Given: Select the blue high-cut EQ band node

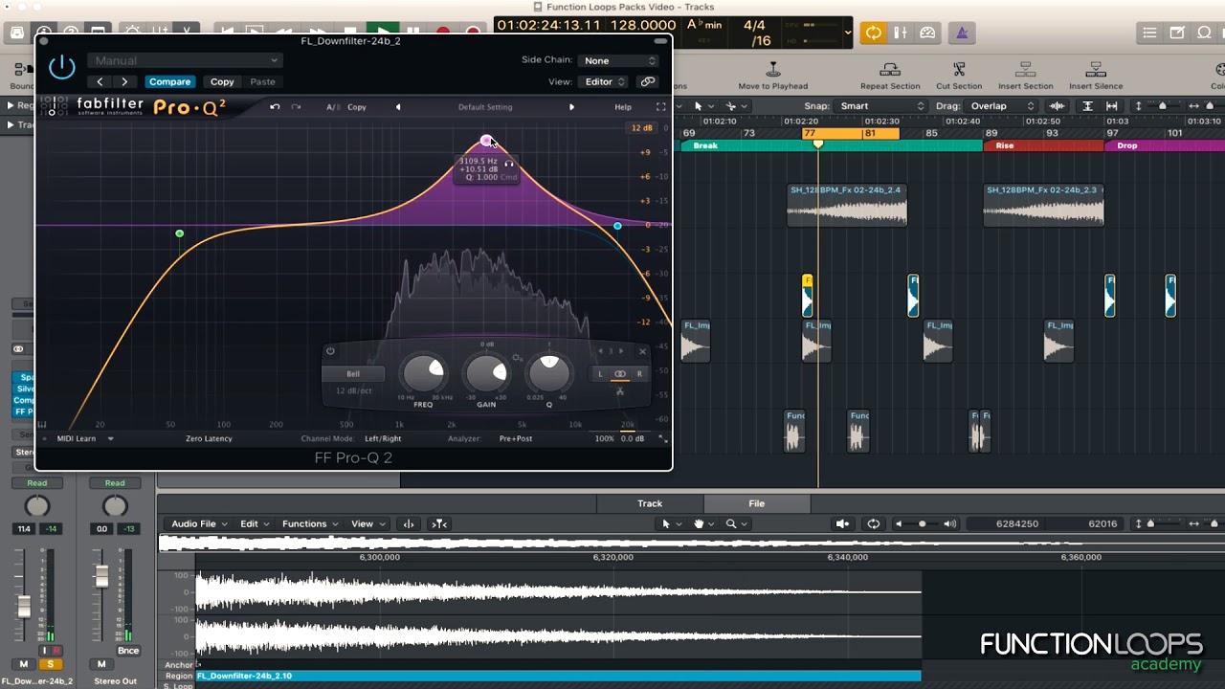Looking at the screenshot, I should pyautogui.click(x=617, y=226).
